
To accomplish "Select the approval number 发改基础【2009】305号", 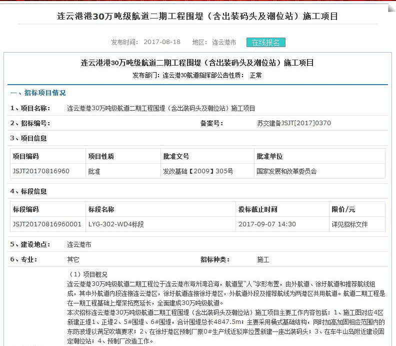I will 198,171.
